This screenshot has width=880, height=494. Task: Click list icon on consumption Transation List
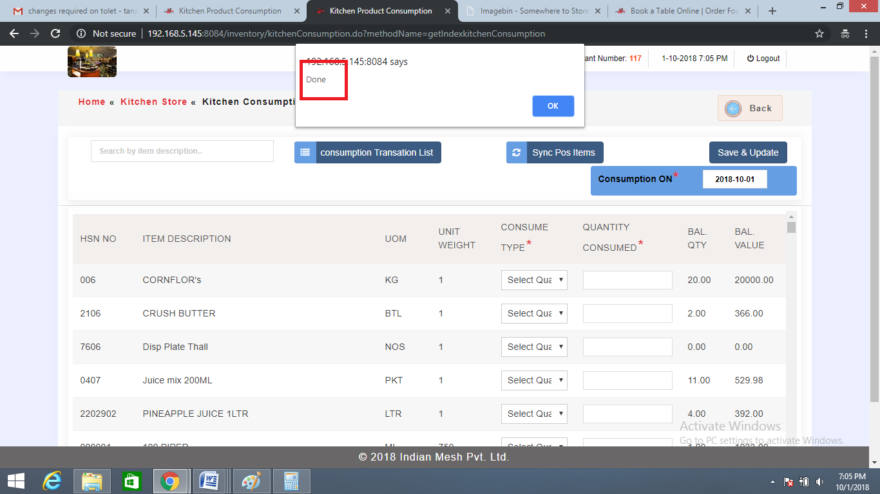pyautogui.click(x=305, y=152)
